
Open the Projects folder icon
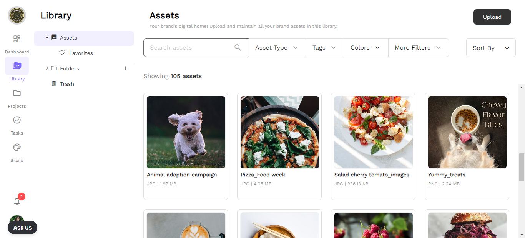pyautogui.click(x=17, y=93)
